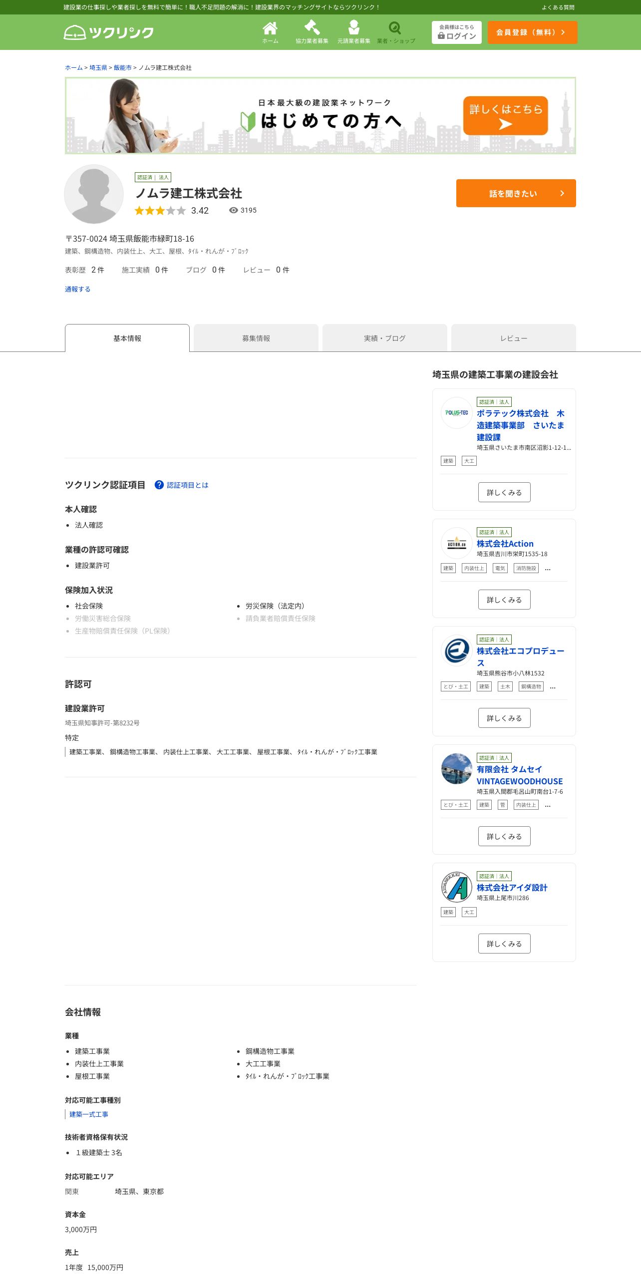Click 詳しくみる for アイダ設計

pos(504,944)
